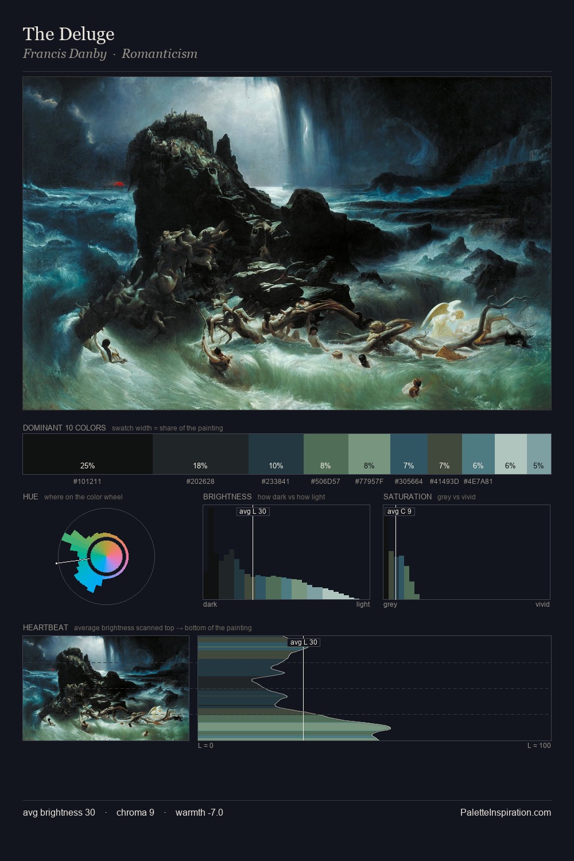Screen dimensions: 574x861
Task: Click the footer text chroma 9
Action: tap(135, 812)
